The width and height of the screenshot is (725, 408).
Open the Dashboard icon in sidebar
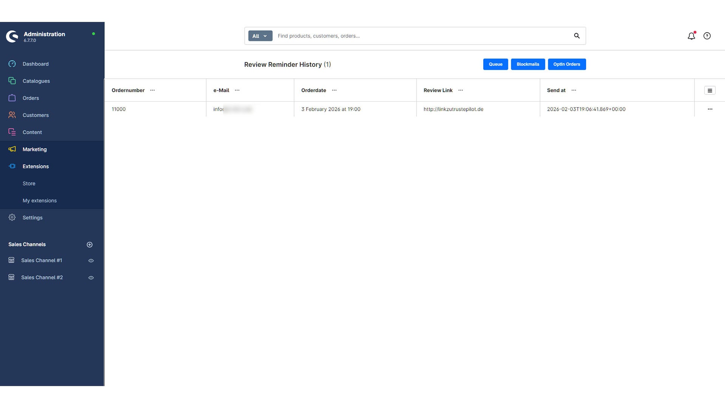point(12,64)
